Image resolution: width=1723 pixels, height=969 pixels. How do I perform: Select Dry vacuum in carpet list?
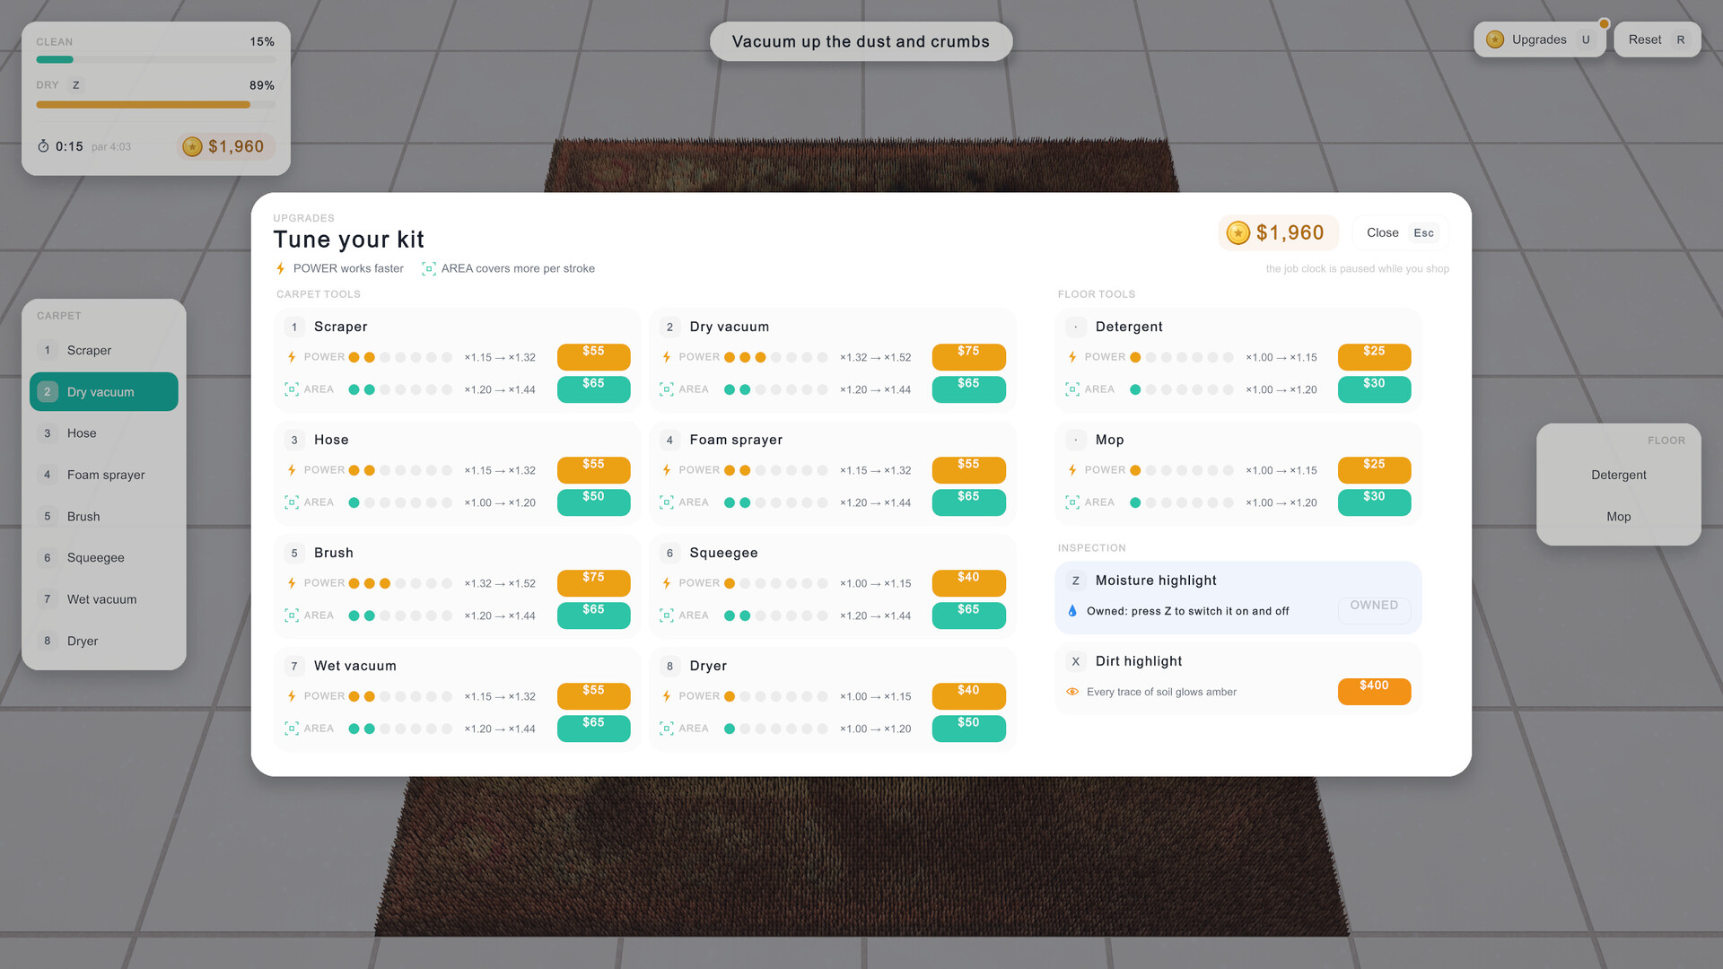point(104,391)
